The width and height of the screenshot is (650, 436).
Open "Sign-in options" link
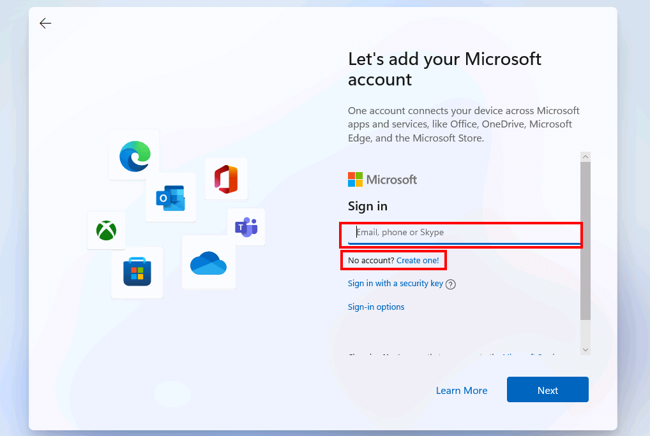pyautogui.click(x=376, y=307)
